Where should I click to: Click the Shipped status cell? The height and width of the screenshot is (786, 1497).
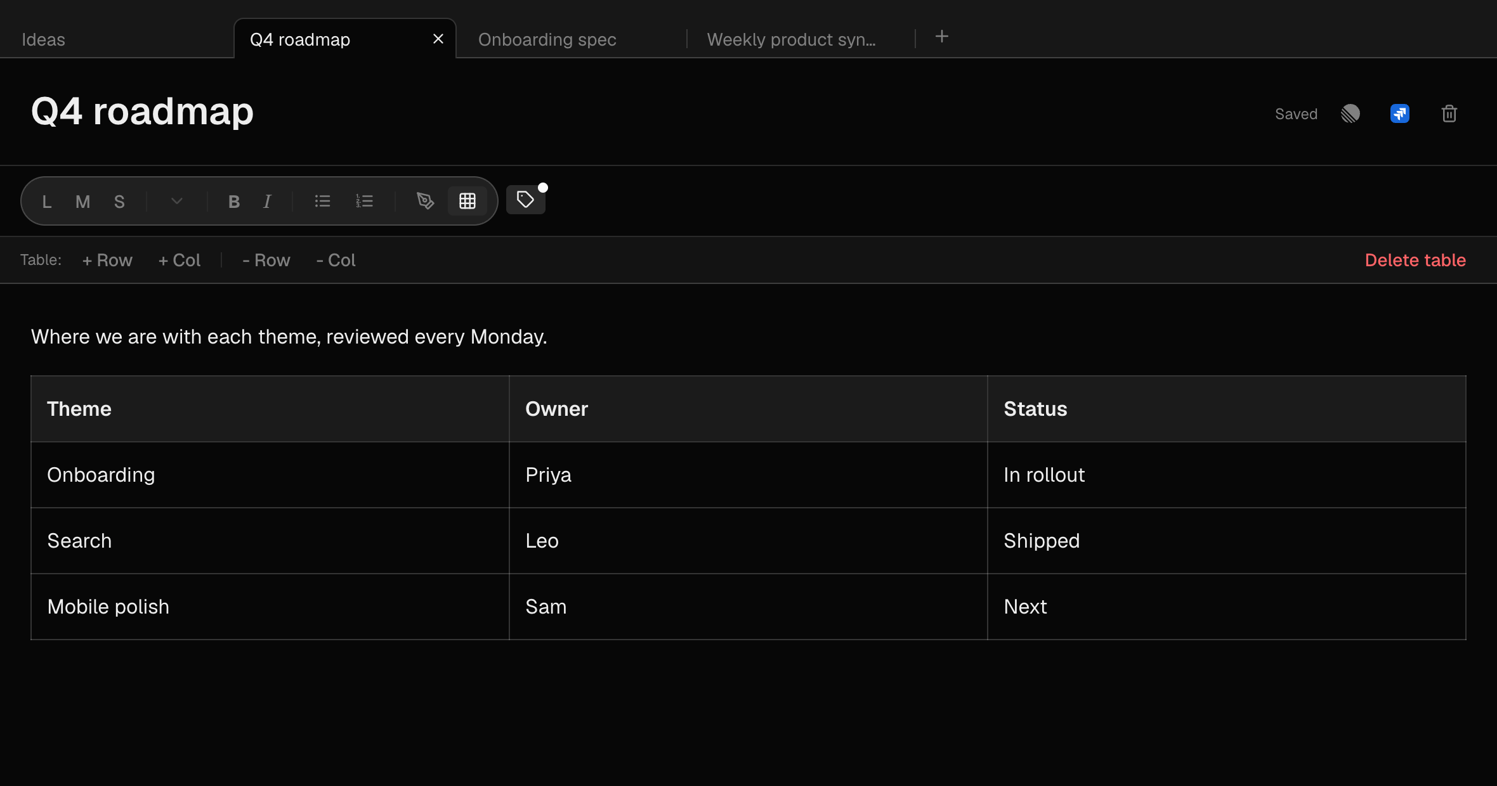tap(1227, 541)
